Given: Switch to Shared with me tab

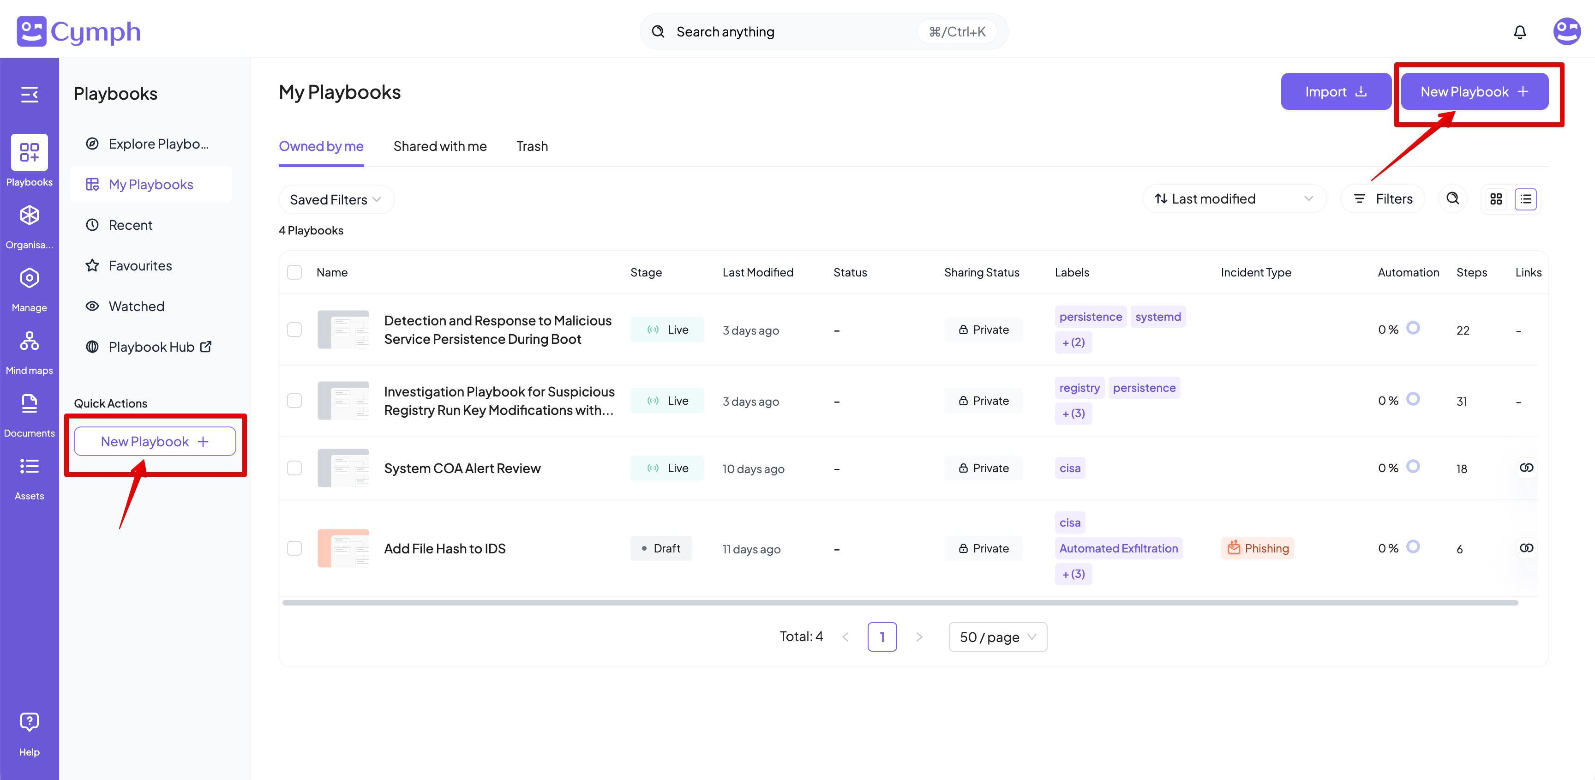Looking at the screenshot, I should [440, 146].
